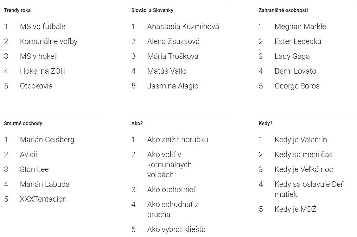Select 'Ako vybrať kliešťa' at the bottom
The image size is (357, 237).
pyautogui.click(x=176, y=229)
